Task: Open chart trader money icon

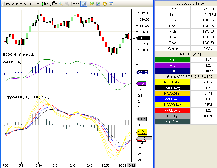Action: pyautogui.click(x=92, y=4)
